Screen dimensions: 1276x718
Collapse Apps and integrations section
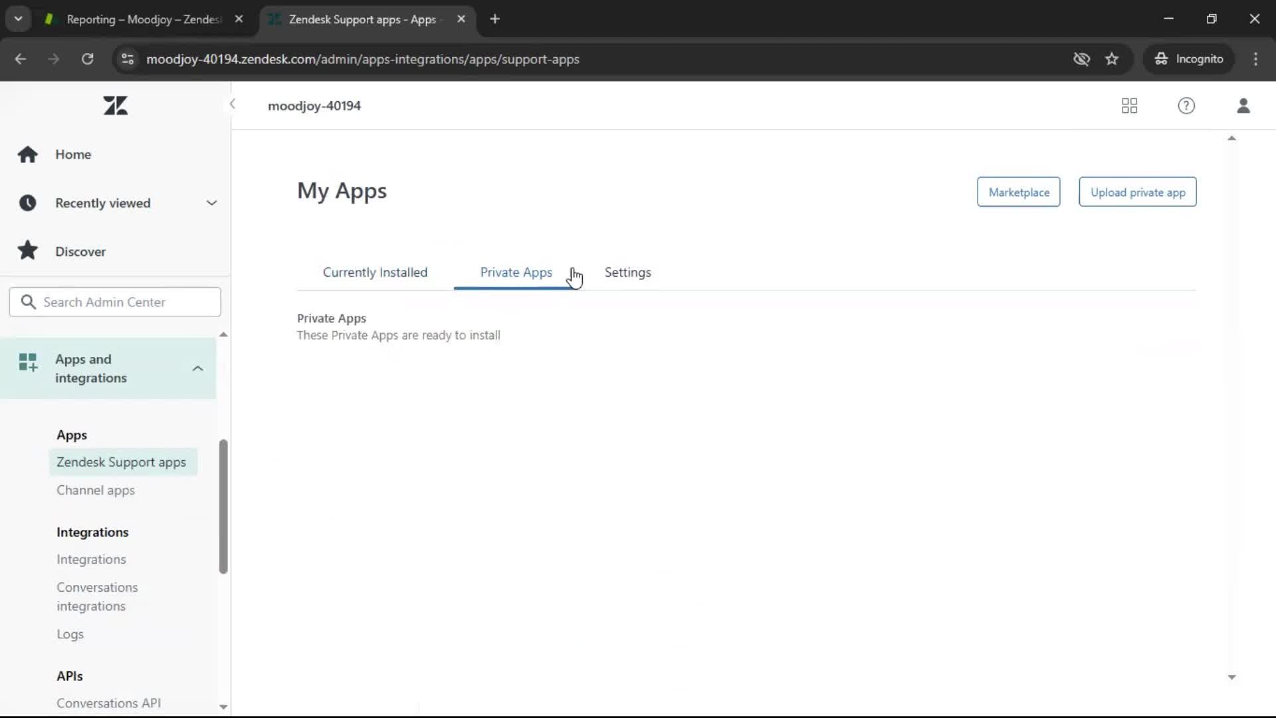[197, 368]
